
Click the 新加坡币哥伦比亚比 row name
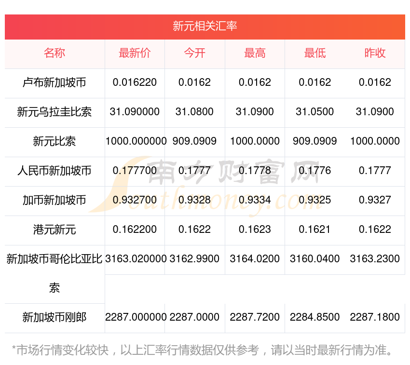pyautogui.click(x=55, y=259)
